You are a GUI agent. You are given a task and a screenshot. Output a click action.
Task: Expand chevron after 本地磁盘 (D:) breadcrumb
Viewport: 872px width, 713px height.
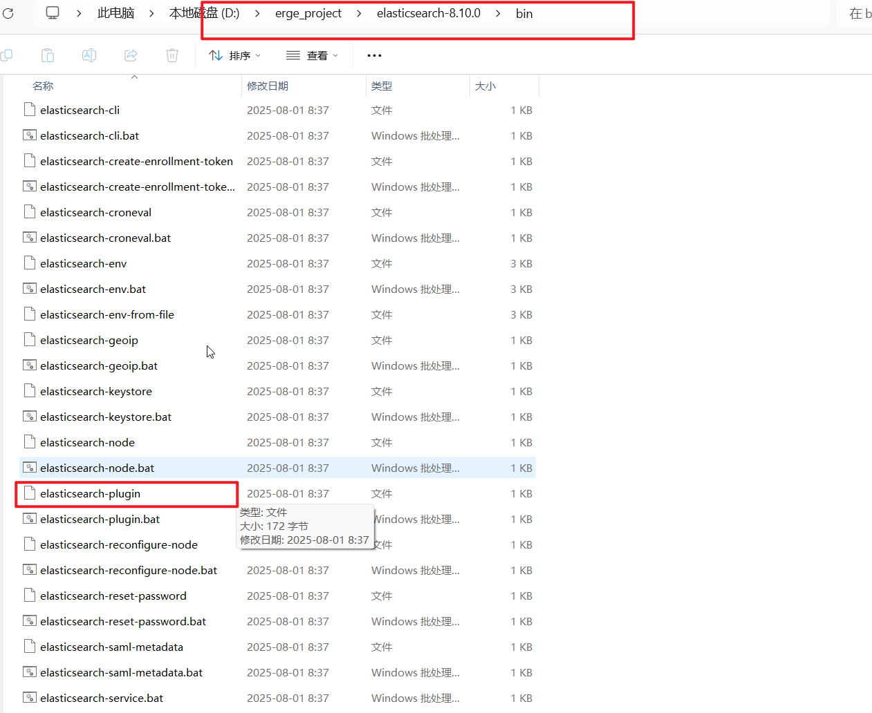(x=257, y=13)
